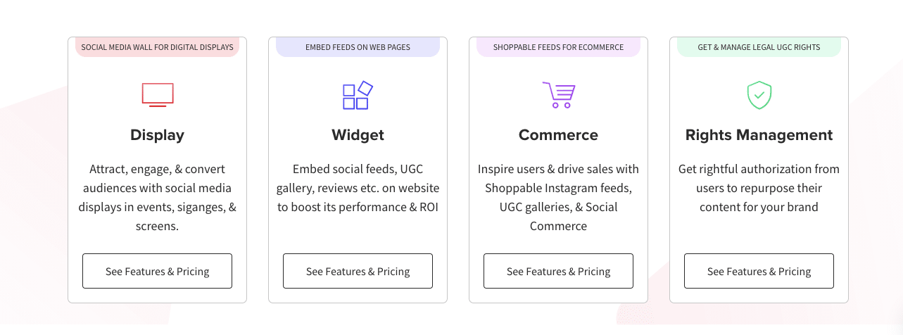Image resolution: width=903 pixels, height=335 pixels.
Task: Click the Commerce description about Shoppable Instagram feeds
Action: point(558,198)
